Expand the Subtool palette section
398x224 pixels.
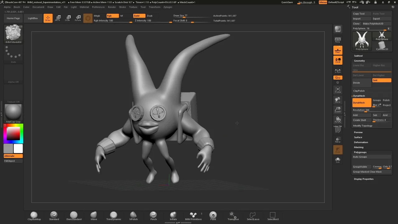[x=358, y=56]
